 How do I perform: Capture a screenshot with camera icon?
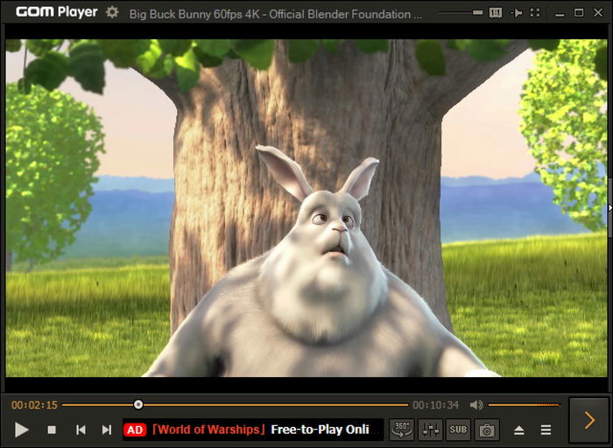point(487,430)
